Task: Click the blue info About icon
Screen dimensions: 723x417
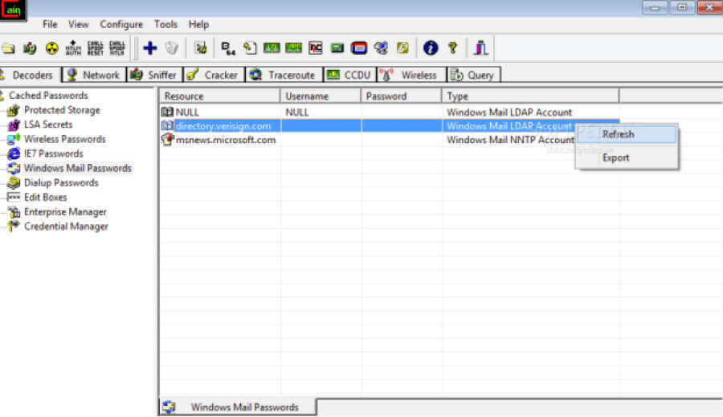Action: point(431,48)
